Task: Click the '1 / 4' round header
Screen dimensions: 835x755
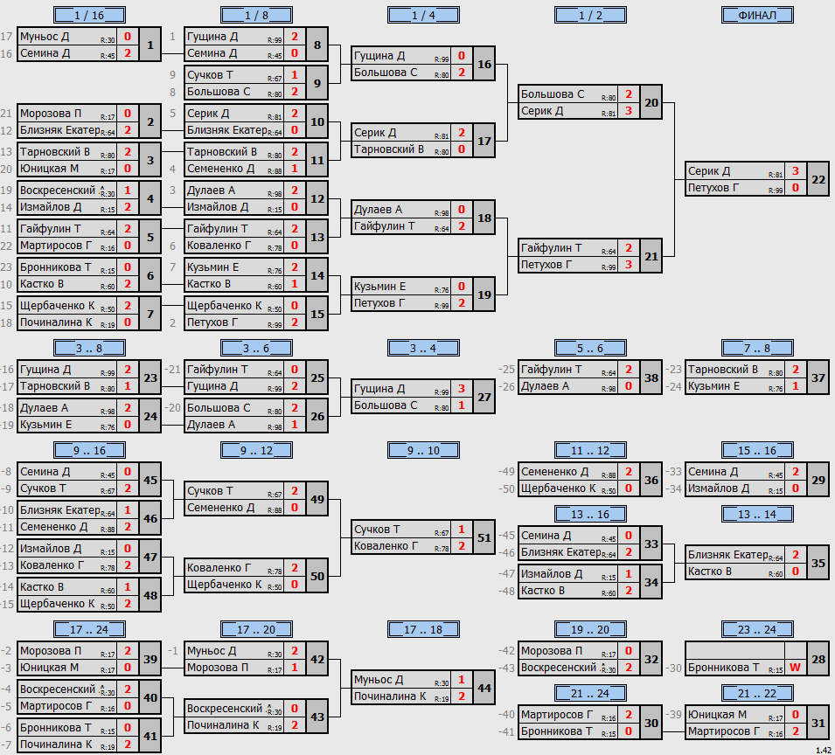Action: pyautogui.click(x=423, y=15)
